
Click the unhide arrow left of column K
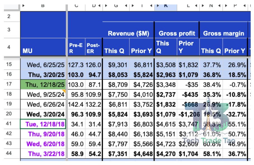[158, 6]
